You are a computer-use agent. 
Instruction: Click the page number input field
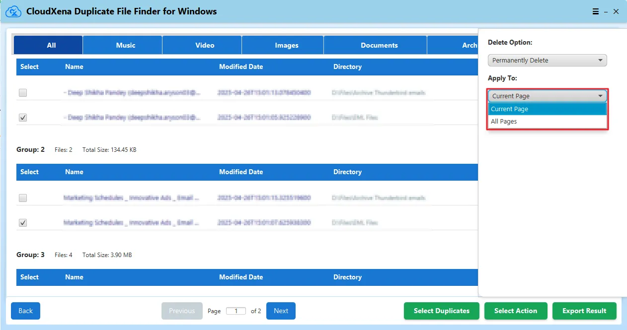(x=236, y=311)
